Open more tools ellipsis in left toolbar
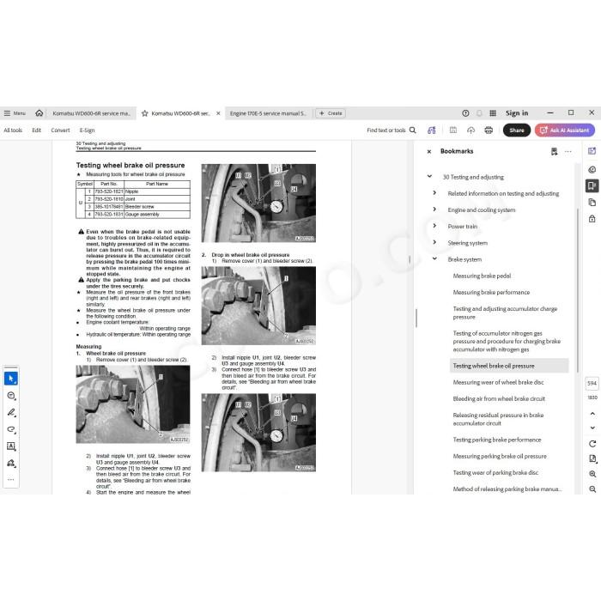The width and height of the screenshot is (601, 601). pos(11,479)
